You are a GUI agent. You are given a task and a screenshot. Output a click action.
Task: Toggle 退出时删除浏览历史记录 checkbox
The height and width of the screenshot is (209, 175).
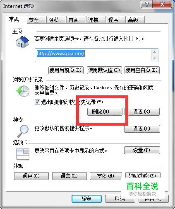point(37,102)
